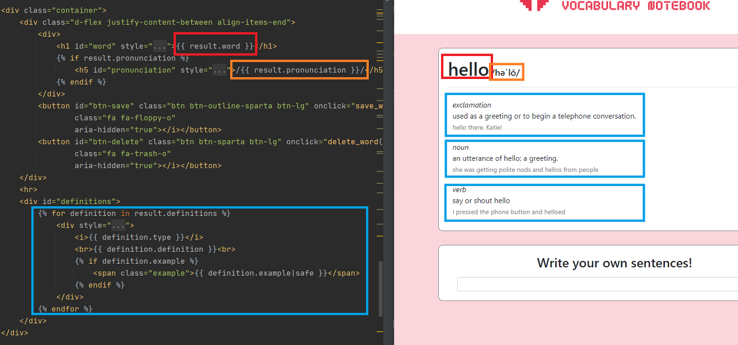Viewport: 738px width, 345px height.
Task: Expand the folded style value in the h1 word tag
Action: (160, 46)
